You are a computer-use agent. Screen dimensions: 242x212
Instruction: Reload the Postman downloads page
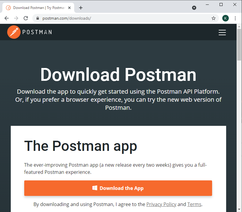pos(26,18)
